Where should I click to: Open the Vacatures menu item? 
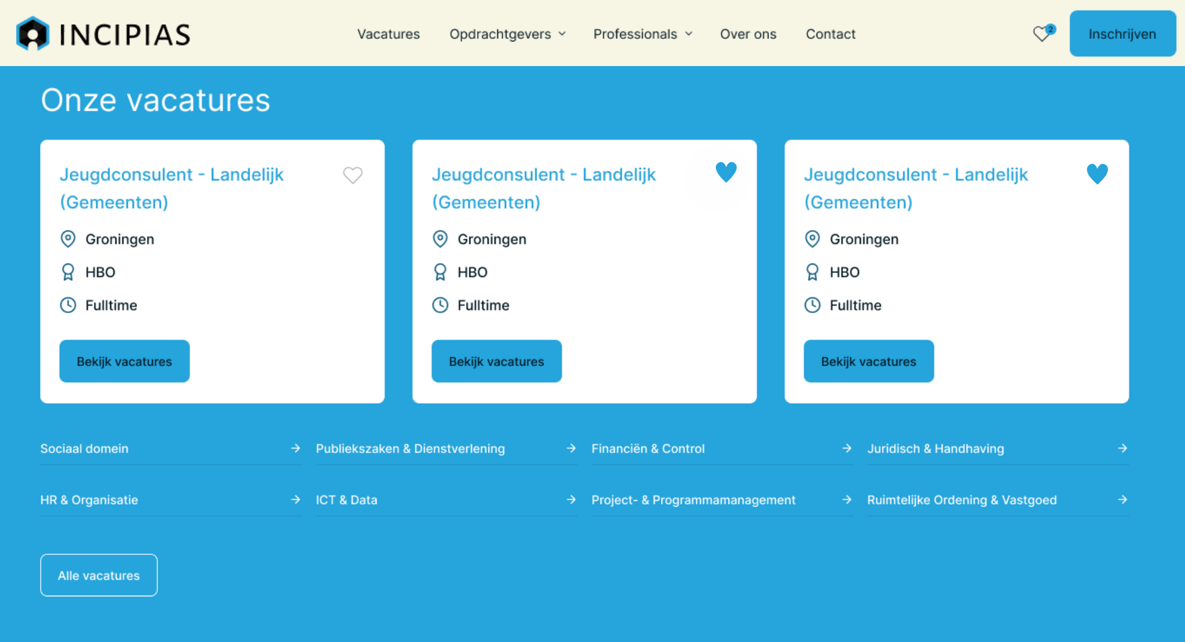[388, 34]
